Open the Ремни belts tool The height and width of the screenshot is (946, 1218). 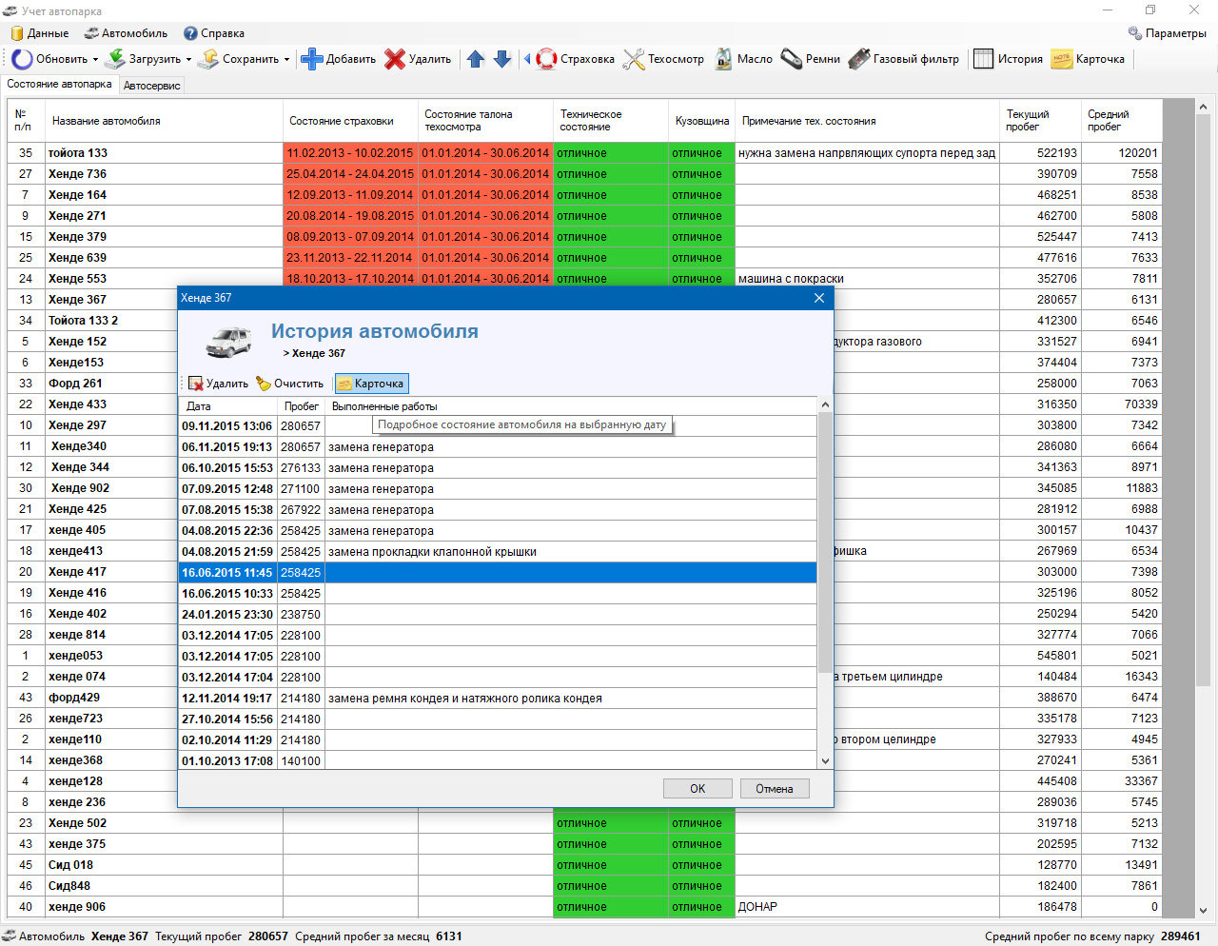click(811, 59)
